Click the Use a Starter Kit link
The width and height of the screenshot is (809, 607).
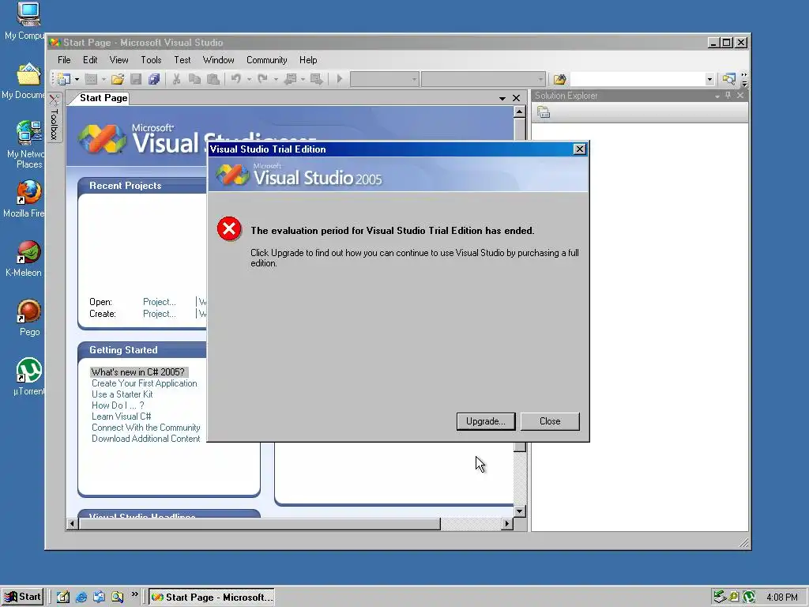click(x=122, y=394)
